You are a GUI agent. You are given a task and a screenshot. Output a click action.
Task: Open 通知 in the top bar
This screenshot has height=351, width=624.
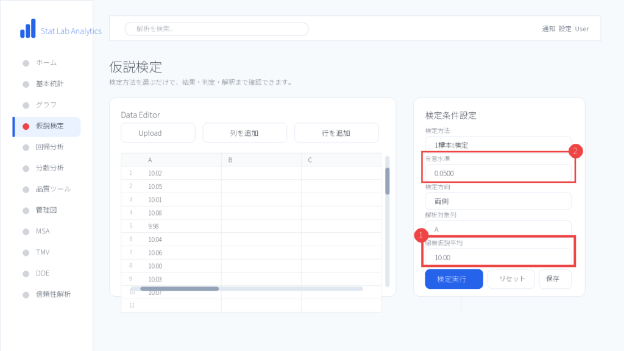(548, 29)
